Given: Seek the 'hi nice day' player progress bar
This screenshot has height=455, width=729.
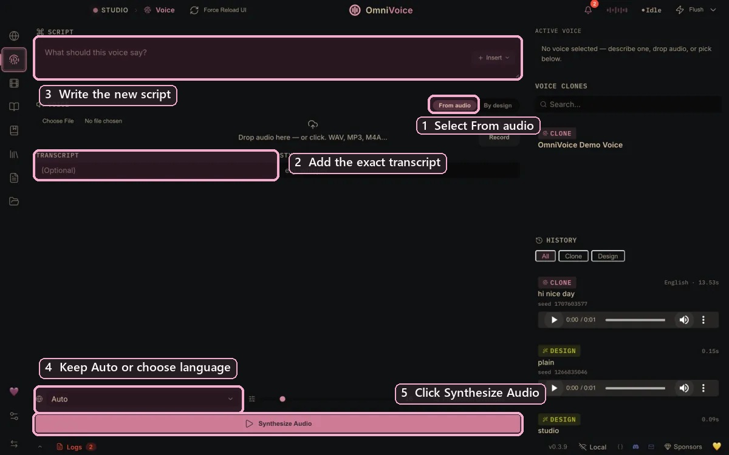Looking at the screenshot, I should click(635, 320).
